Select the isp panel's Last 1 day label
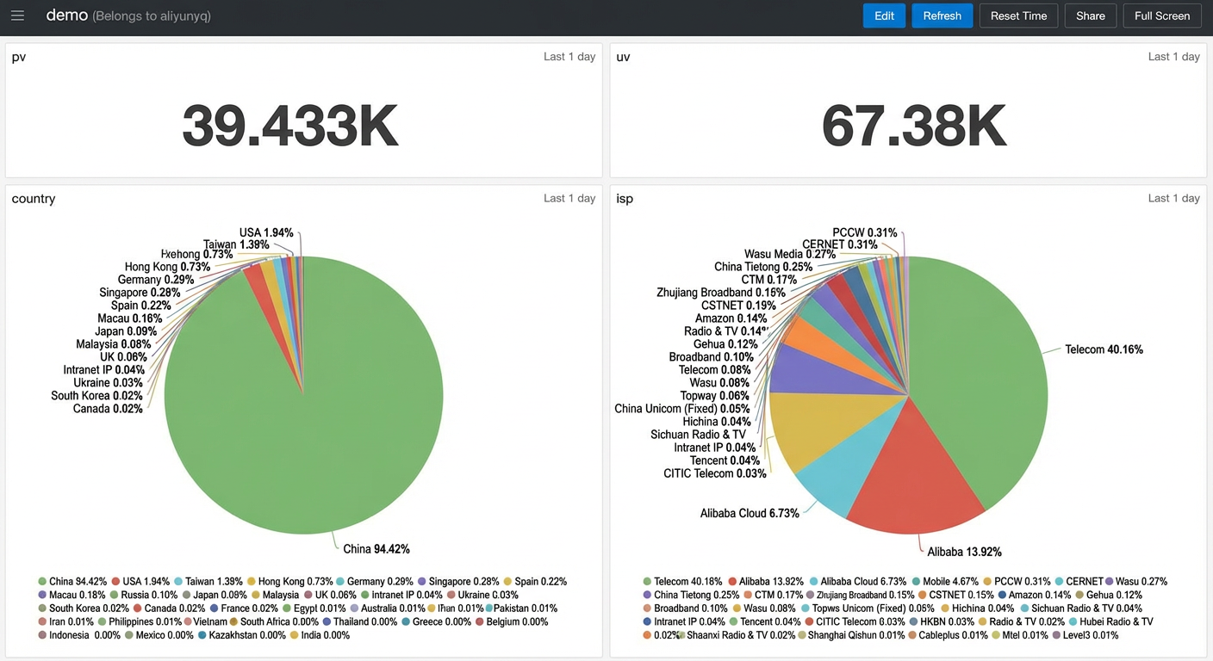 tap(1174, 198)
